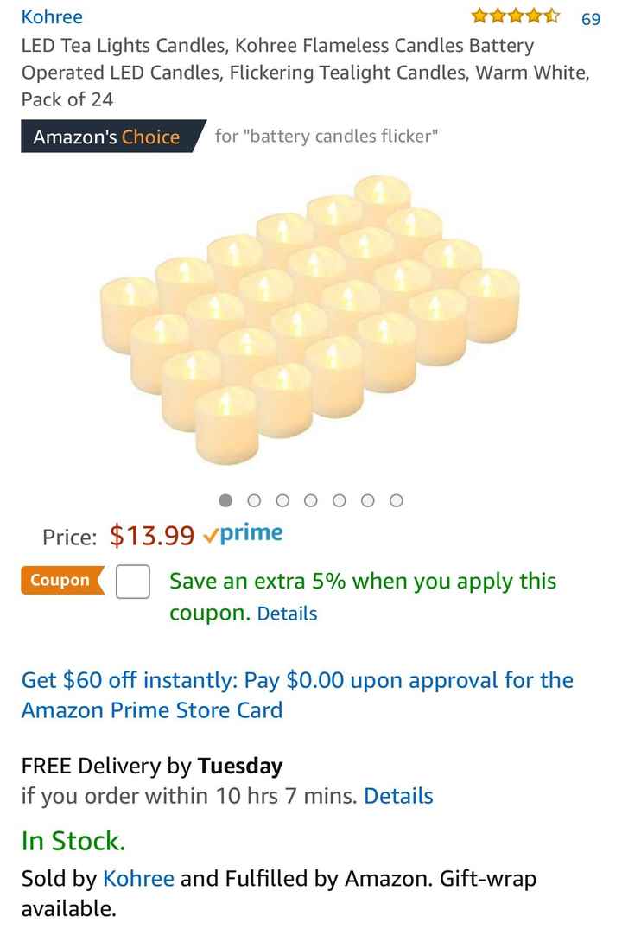Click the orange Coupon badge
622x929 pixels.
tap(60, 581)
